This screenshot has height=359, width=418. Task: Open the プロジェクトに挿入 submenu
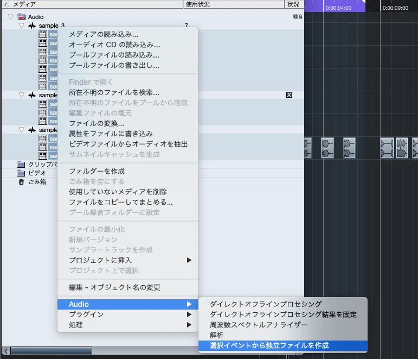[128, 260]
